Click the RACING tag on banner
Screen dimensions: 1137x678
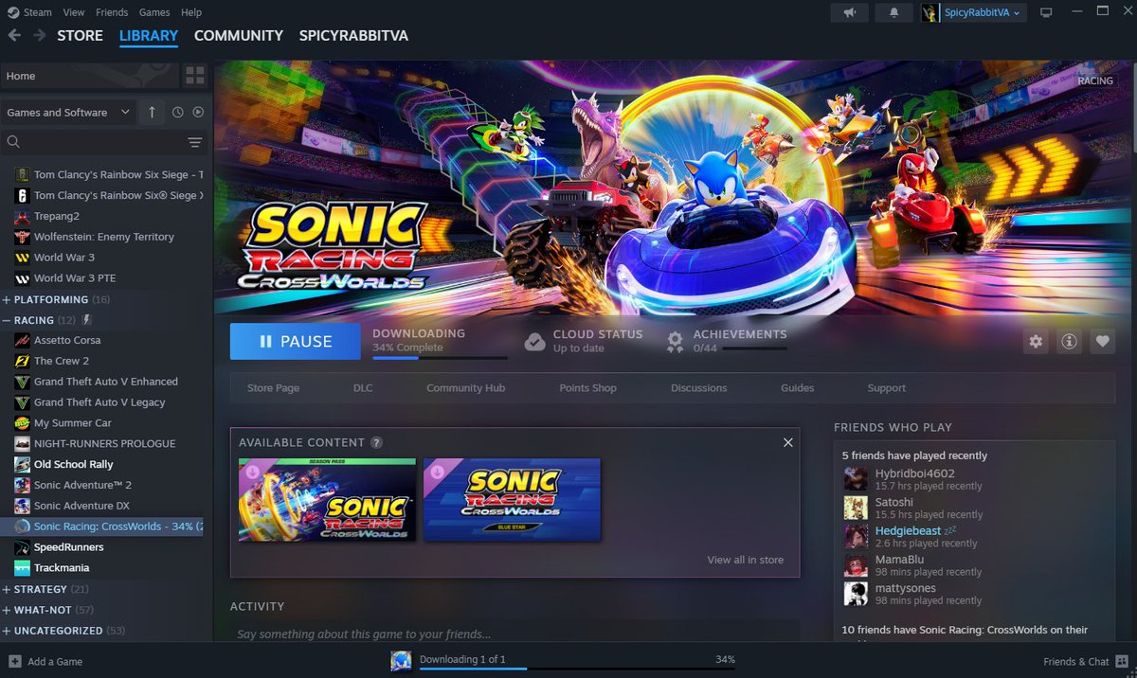[1095, 80]
